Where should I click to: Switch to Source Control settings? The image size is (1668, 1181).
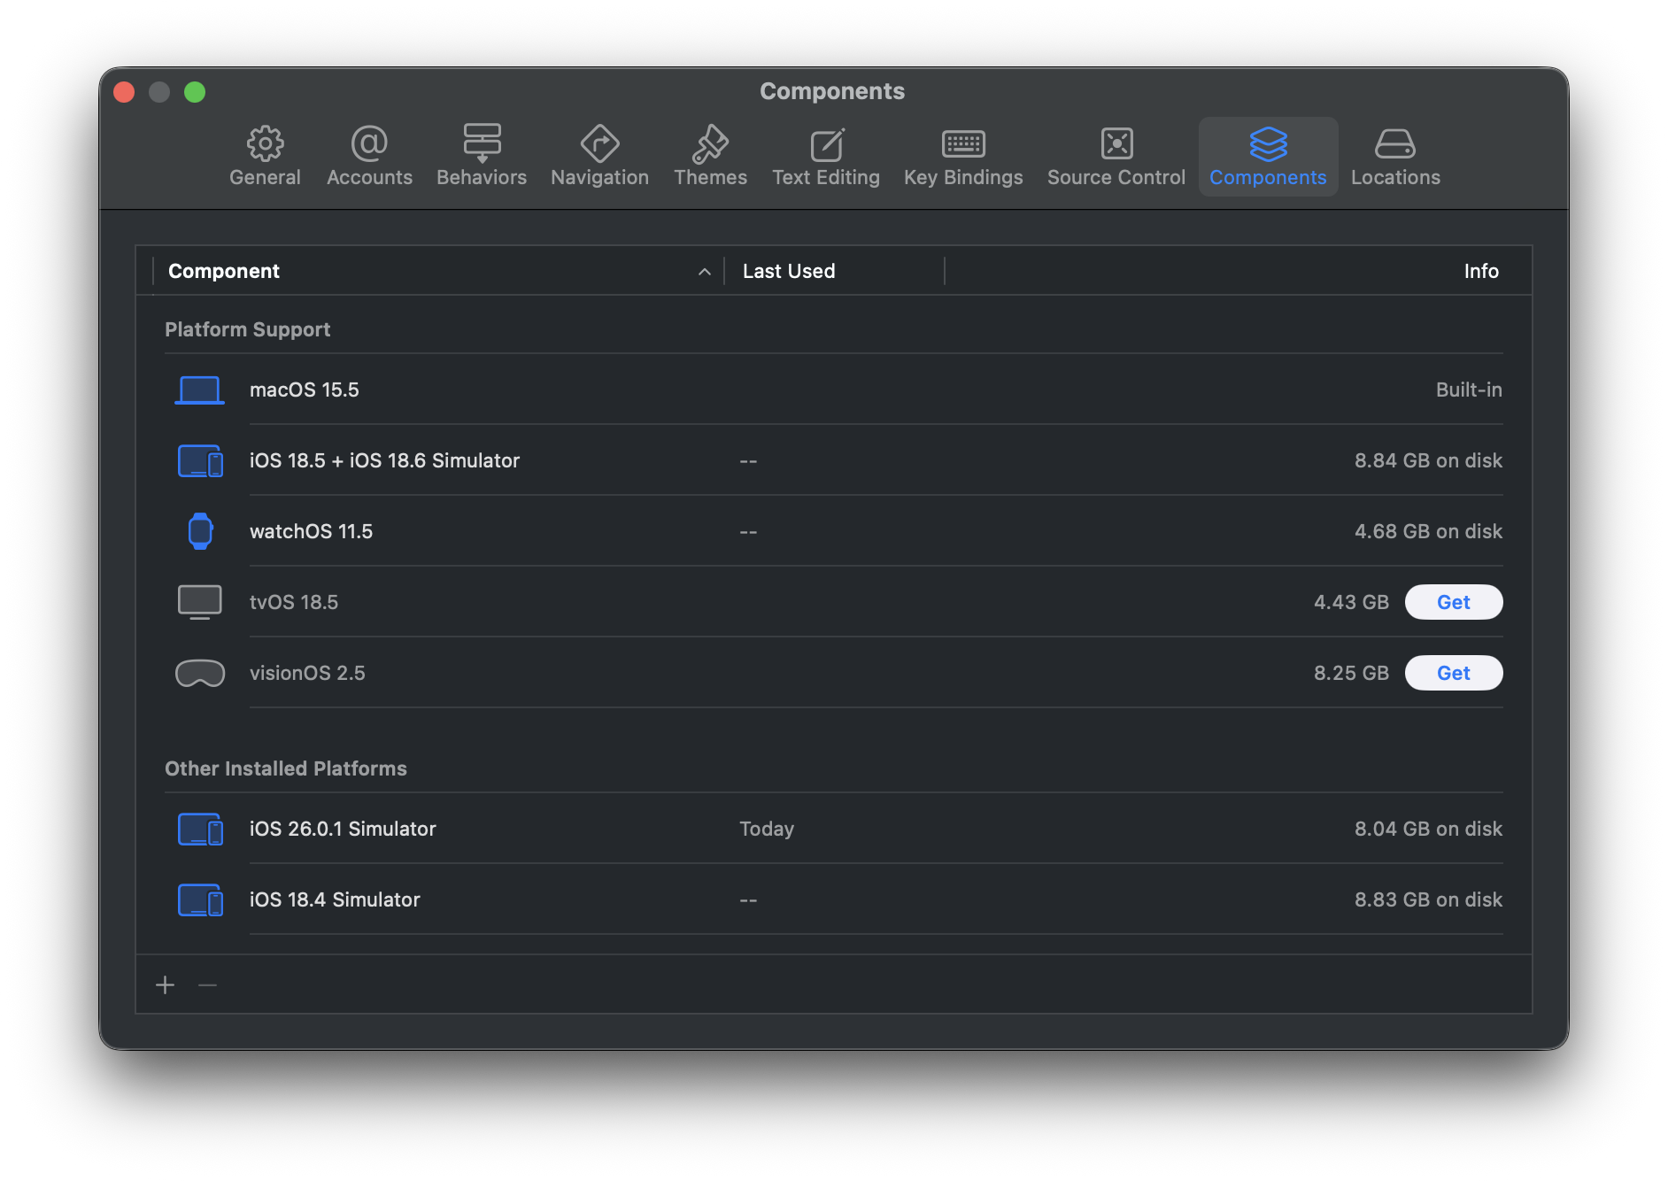click(1116, 157)
